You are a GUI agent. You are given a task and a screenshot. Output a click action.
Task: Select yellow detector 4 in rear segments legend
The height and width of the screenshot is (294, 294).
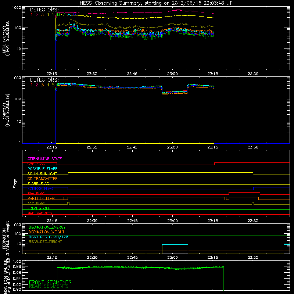[x=48, y=85]
